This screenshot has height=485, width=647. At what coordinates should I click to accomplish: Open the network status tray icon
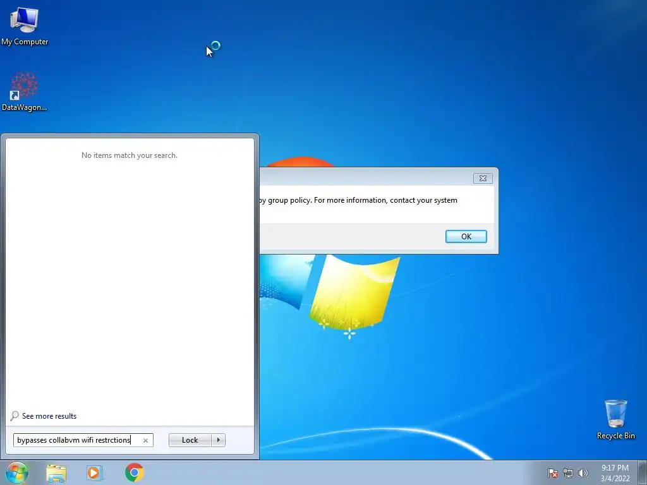point(568,473)
